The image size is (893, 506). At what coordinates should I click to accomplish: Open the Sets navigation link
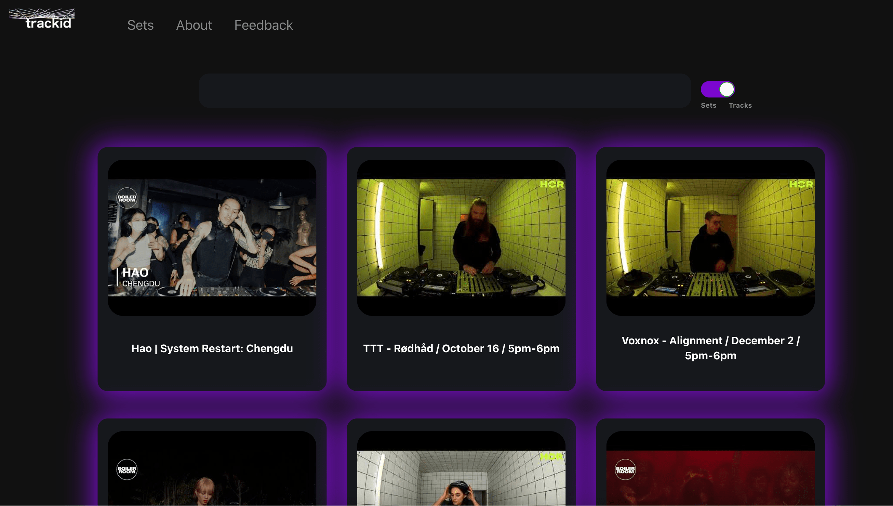click(141, 25)
